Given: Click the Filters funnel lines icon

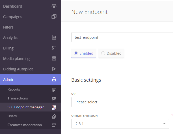Looking at the screenshot, I should click(x=54, y=27).
